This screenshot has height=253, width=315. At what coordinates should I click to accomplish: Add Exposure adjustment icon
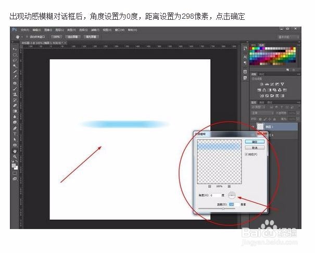[x=277, y=84]
